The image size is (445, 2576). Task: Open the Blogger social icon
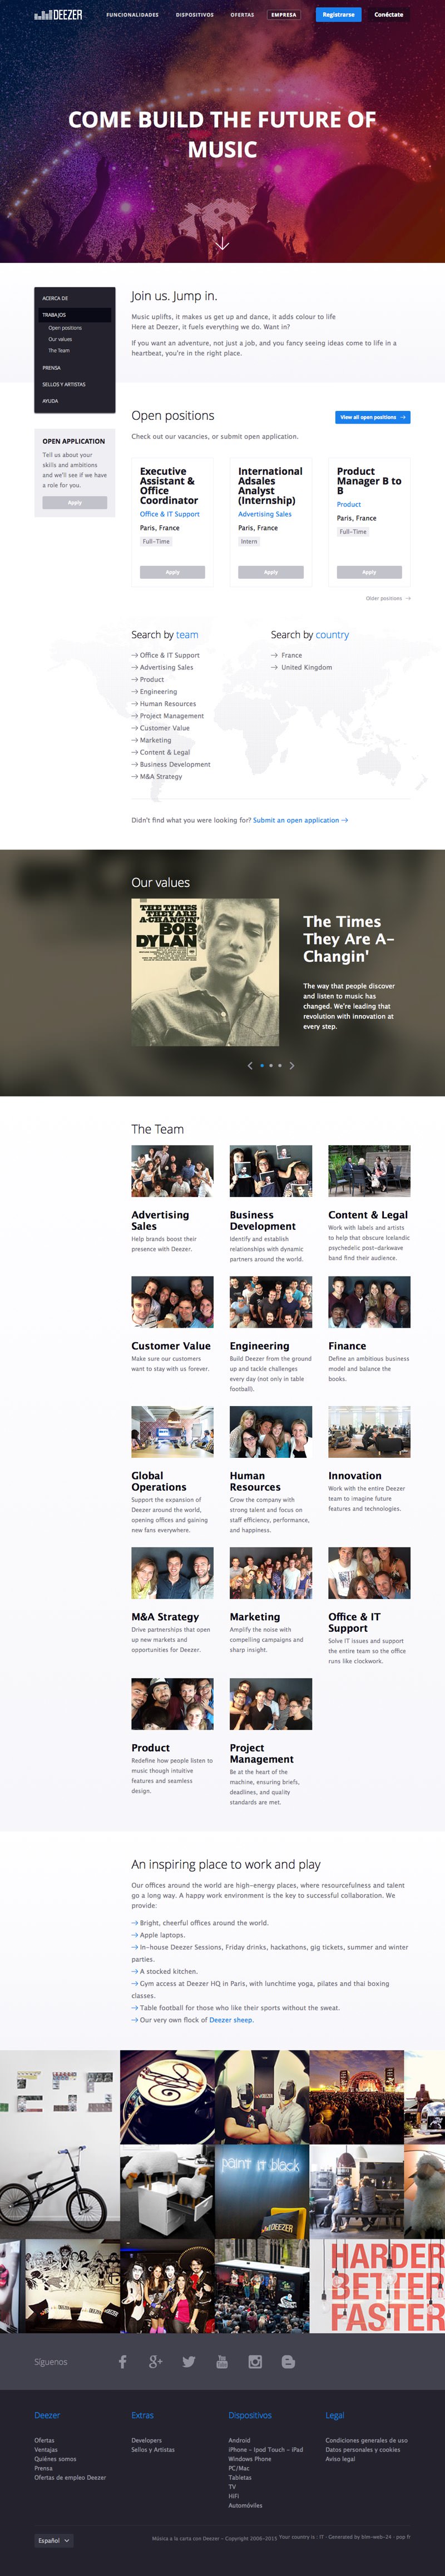[288, 2361]
